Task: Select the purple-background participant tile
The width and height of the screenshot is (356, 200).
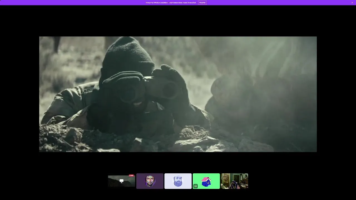Action: (150, 181)
